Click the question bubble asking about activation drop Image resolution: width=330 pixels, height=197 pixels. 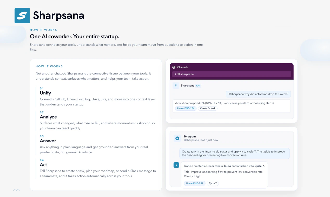[258, 94]
